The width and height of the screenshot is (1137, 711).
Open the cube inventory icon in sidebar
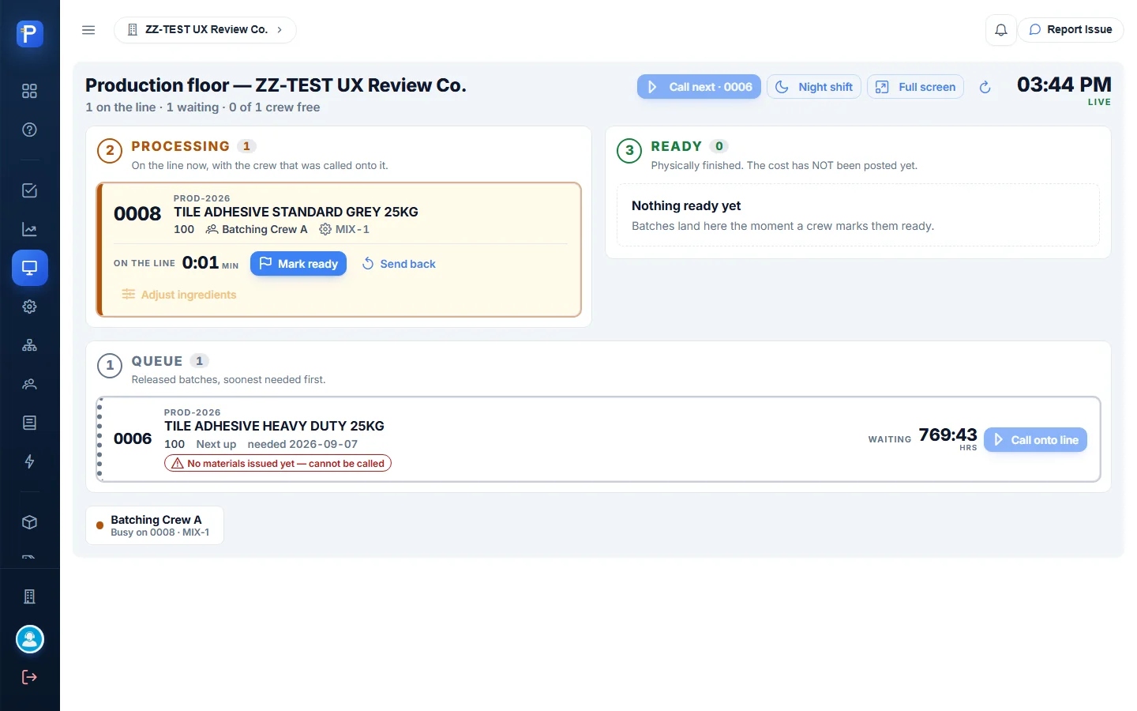pos(30,522)
